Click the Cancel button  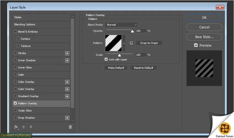click(x=204, y=27)
